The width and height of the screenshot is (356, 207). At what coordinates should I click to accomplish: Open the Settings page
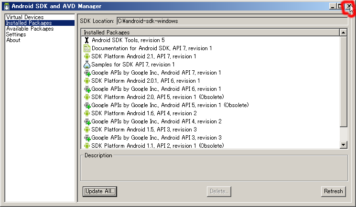pyautogui.click(x=16, y=34)
